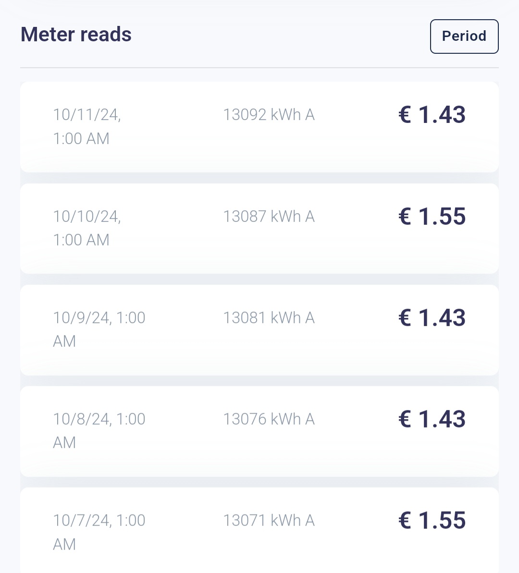
Task: Click the 13092 kWh A reading
Action: (x=269, y=115)
